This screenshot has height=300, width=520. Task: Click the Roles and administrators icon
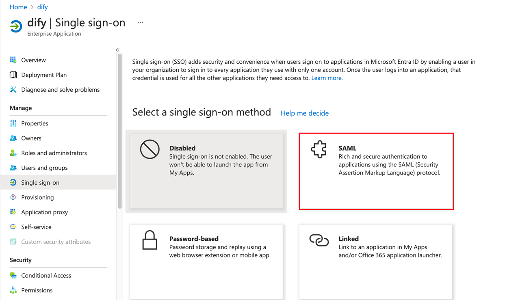(x=13, y=153)
